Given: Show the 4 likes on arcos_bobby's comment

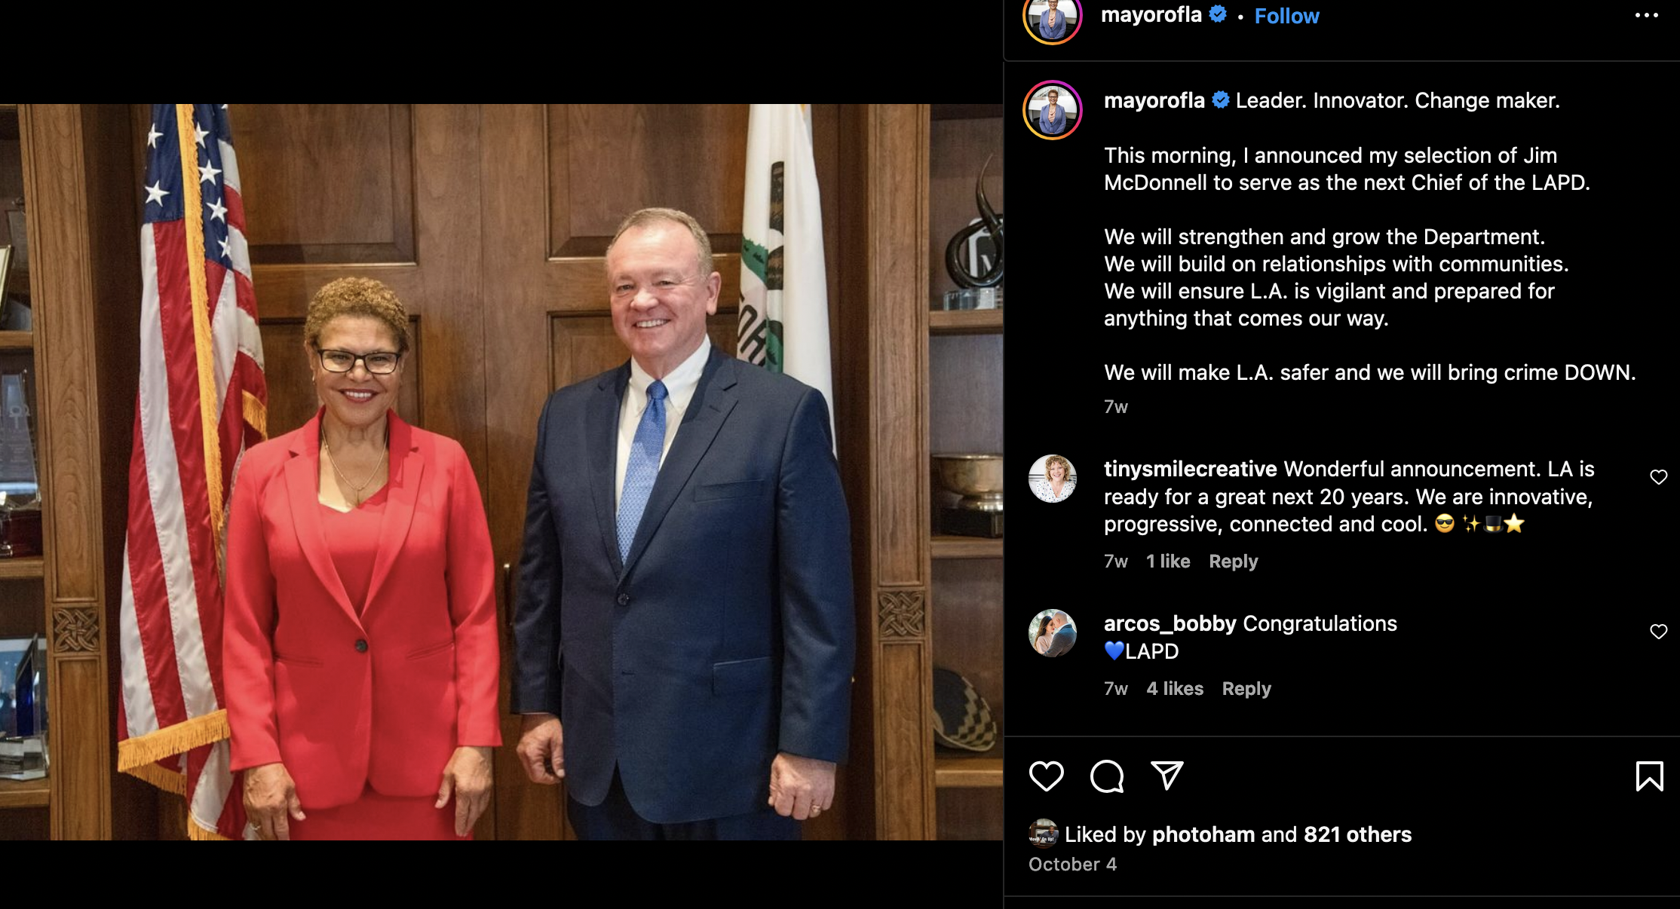Looking at the screenshot, I should coord(1175,689).
